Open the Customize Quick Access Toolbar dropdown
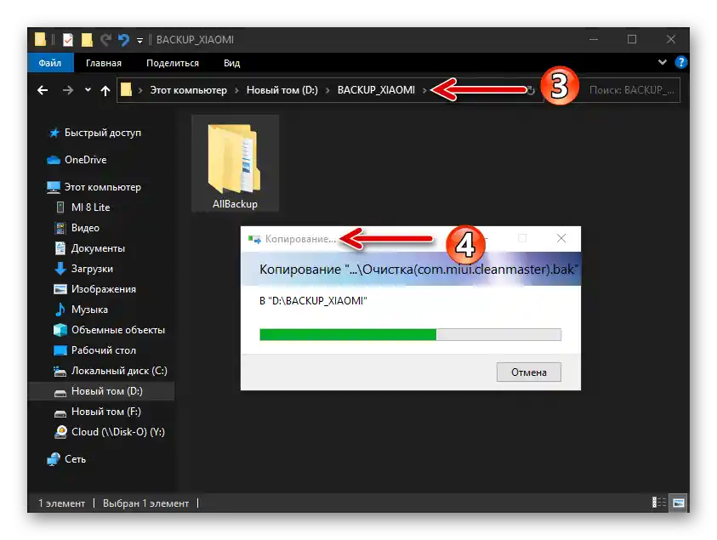This screenshot has height=540, width=717. click(x=139, y=41)
